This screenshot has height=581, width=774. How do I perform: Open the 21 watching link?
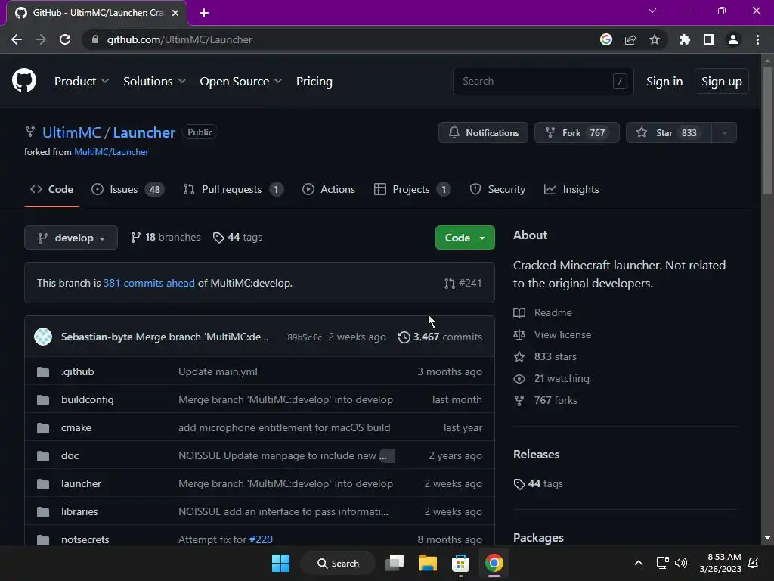[551, 378]
